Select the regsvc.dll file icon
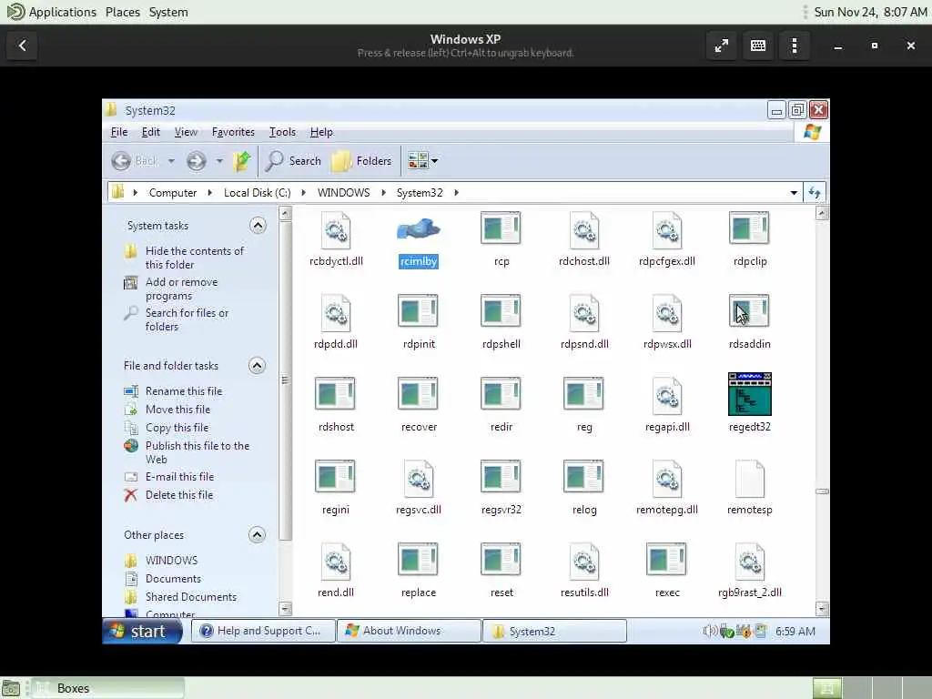Screen dimensions: 932x699 pyautogui.click(x=419, y=479)
